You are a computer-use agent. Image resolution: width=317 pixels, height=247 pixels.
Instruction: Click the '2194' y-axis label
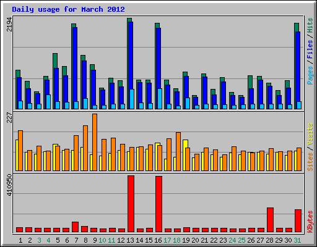tap(9, 24)
